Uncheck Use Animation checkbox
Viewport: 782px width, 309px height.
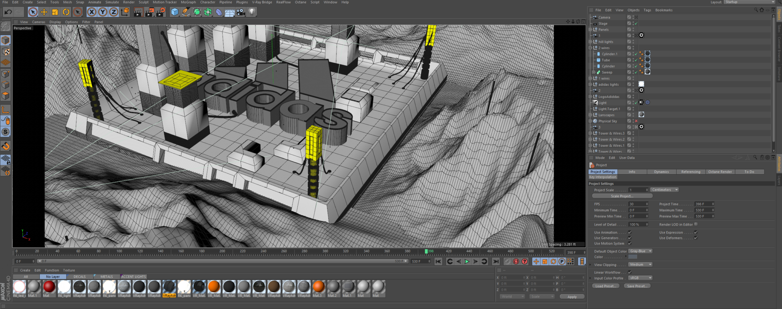coord(630,232)
